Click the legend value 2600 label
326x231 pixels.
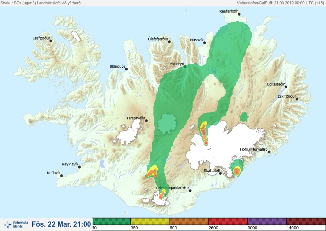(213, 228)
